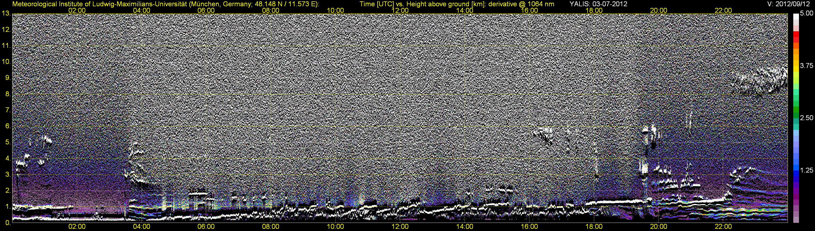The width and height of the screenshot is (815, 231).
Task: Click the 12:00 label on the top time axis
Action: click(x=400, y=10)
